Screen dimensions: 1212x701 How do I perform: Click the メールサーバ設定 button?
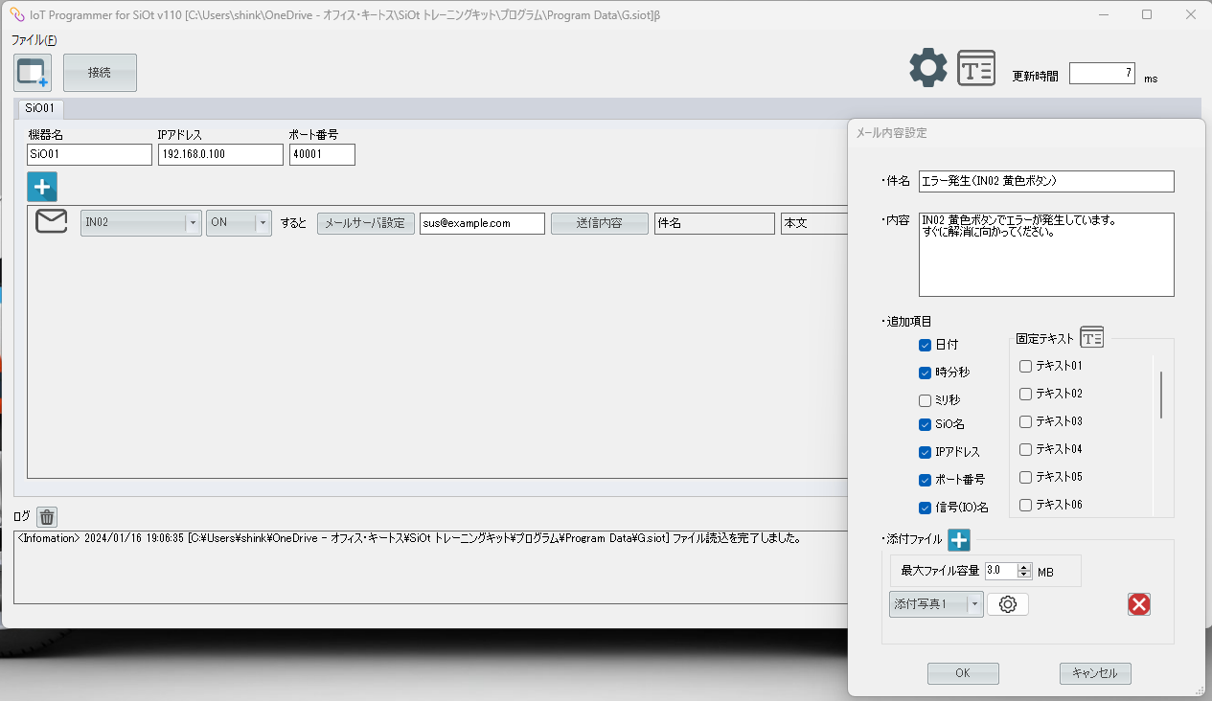365,223
